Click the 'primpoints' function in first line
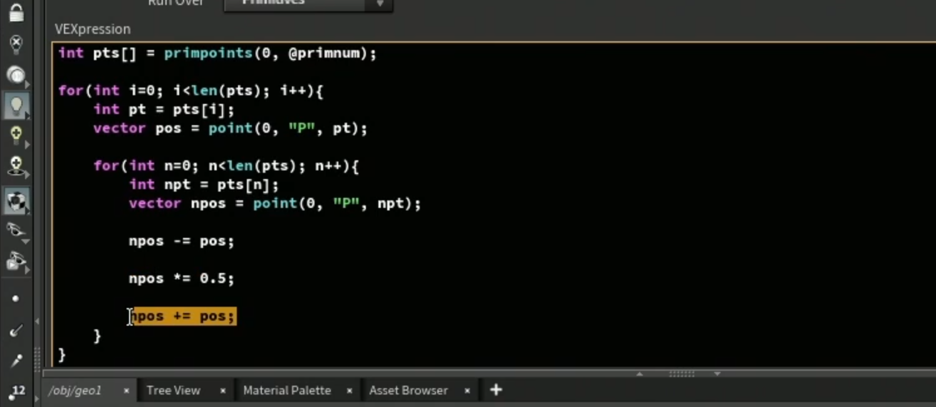 [x=208, y=53]
